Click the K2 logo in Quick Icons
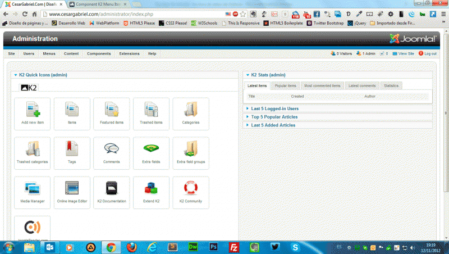This screenshot has width=449, height=254. (29, 88)
